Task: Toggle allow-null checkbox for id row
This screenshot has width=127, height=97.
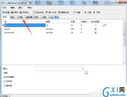Action: tap(96, 25)
